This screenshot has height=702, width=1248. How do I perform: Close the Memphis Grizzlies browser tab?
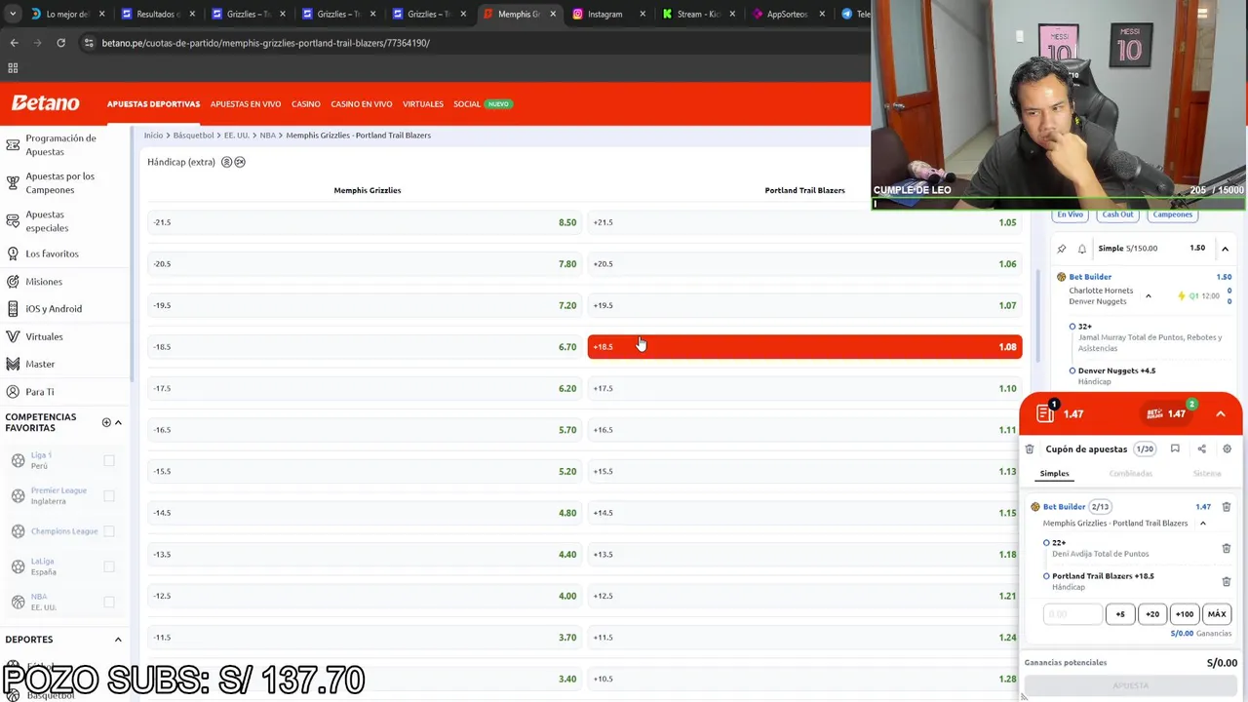pyautogui.click(x=553, y=14)
